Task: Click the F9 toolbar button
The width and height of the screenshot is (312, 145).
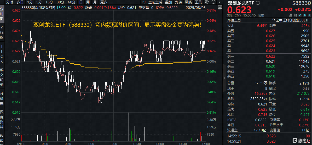Action: [144, 2]
